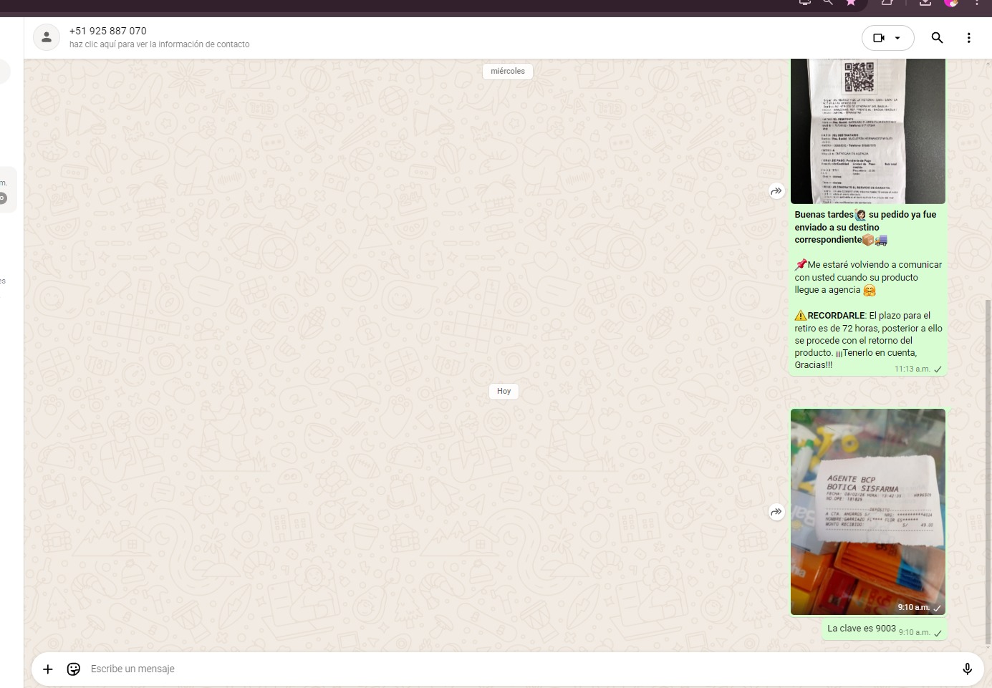992x688 pixels.
Task: Click the 'La clave es 9003' message
Action: [861, 629]
